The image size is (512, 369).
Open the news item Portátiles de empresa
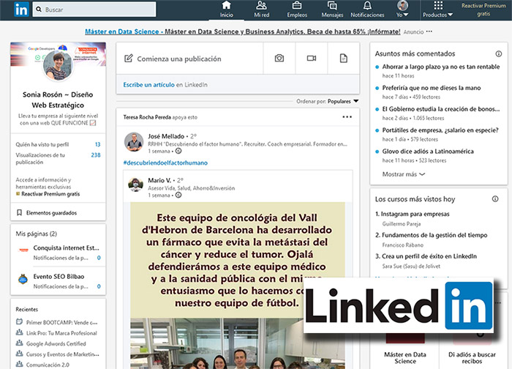(x=440, y=130)
